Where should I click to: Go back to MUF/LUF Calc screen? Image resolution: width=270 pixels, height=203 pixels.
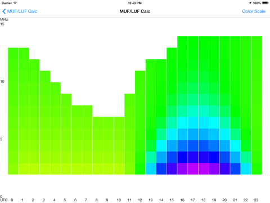tap(20, 11)
